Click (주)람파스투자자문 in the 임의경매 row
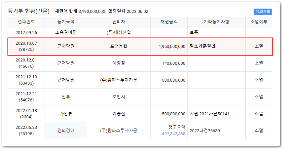The width and height of the screenshot is (284, 150). pyautogui.click(x=119, y=131)
